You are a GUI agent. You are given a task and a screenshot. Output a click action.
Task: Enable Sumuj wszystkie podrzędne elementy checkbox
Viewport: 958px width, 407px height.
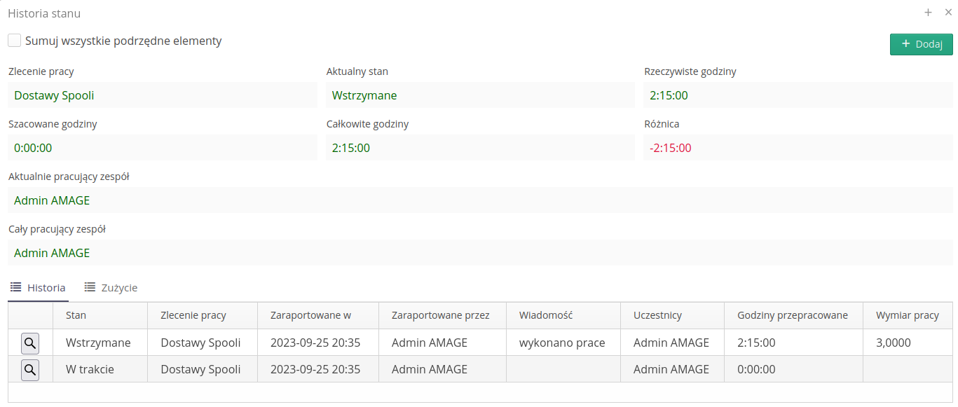(15, 41)
